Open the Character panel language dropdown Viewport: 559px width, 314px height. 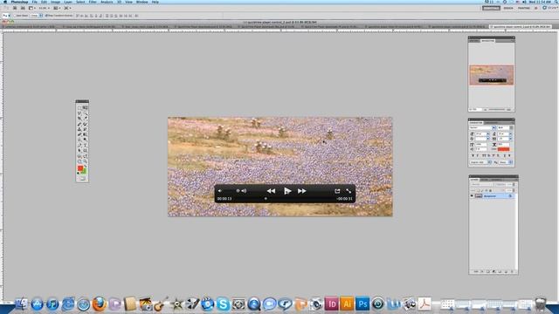coord(480,162)
